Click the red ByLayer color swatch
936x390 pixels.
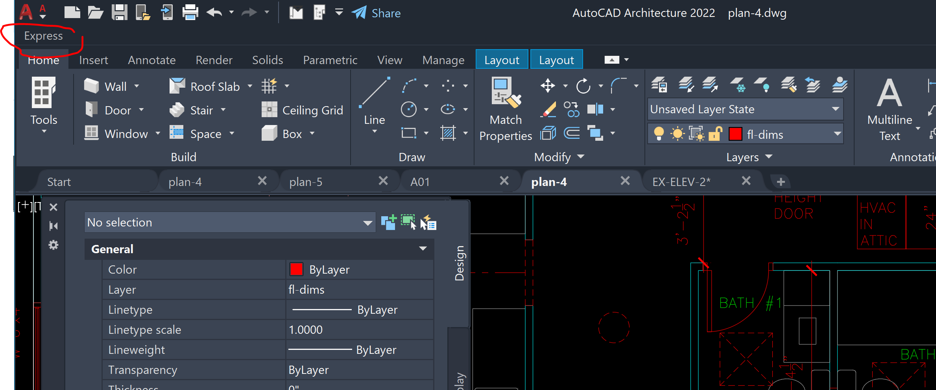pos(295,269)
